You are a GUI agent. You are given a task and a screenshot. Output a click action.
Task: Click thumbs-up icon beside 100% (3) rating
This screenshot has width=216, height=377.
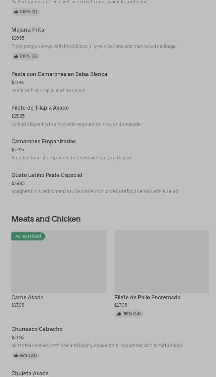point(16,12)
